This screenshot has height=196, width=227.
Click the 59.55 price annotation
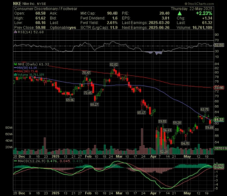click(x=162, y=122)
